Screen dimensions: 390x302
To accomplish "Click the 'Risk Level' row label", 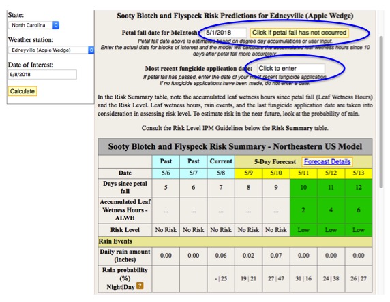I will [x=125, y=230].
